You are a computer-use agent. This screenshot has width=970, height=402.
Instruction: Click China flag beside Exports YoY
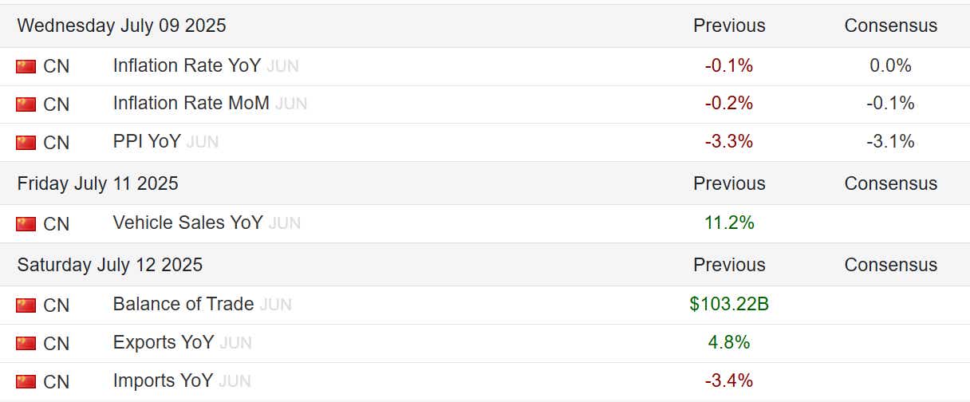[26, 344]
